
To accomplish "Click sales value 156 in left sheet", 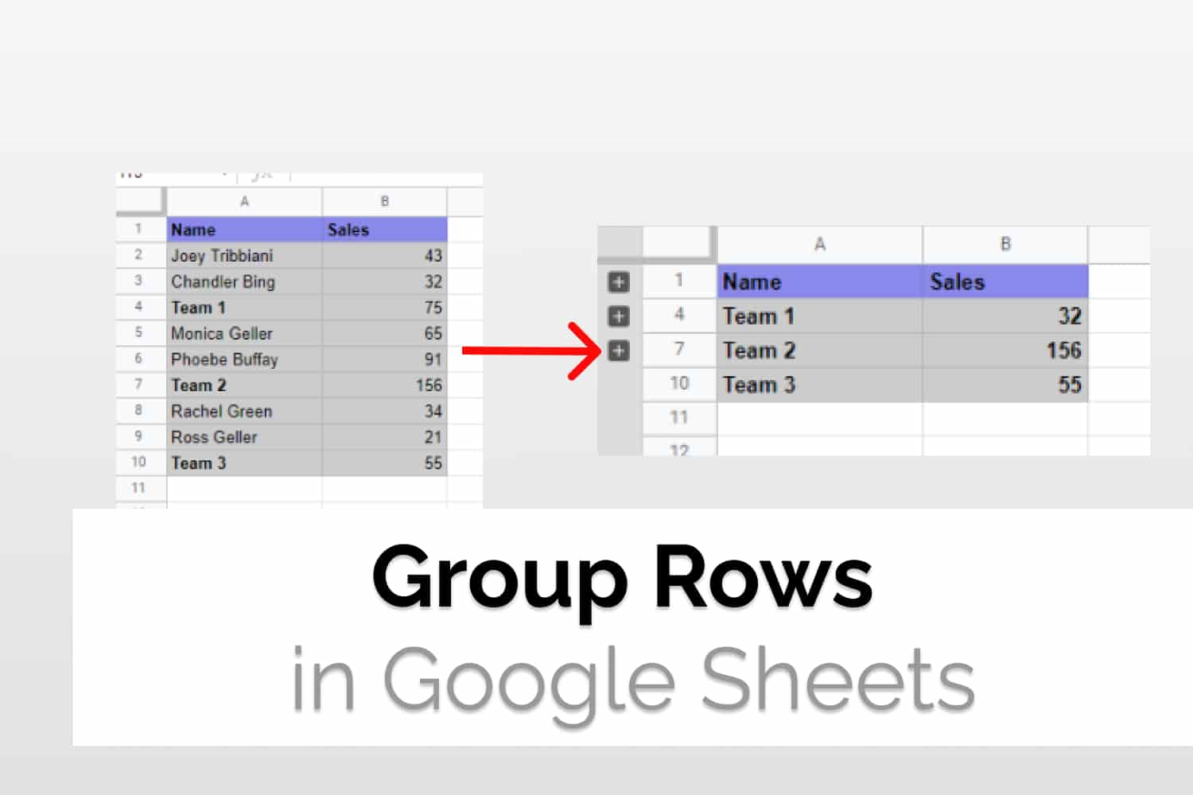I will click(x=385, y=386).
